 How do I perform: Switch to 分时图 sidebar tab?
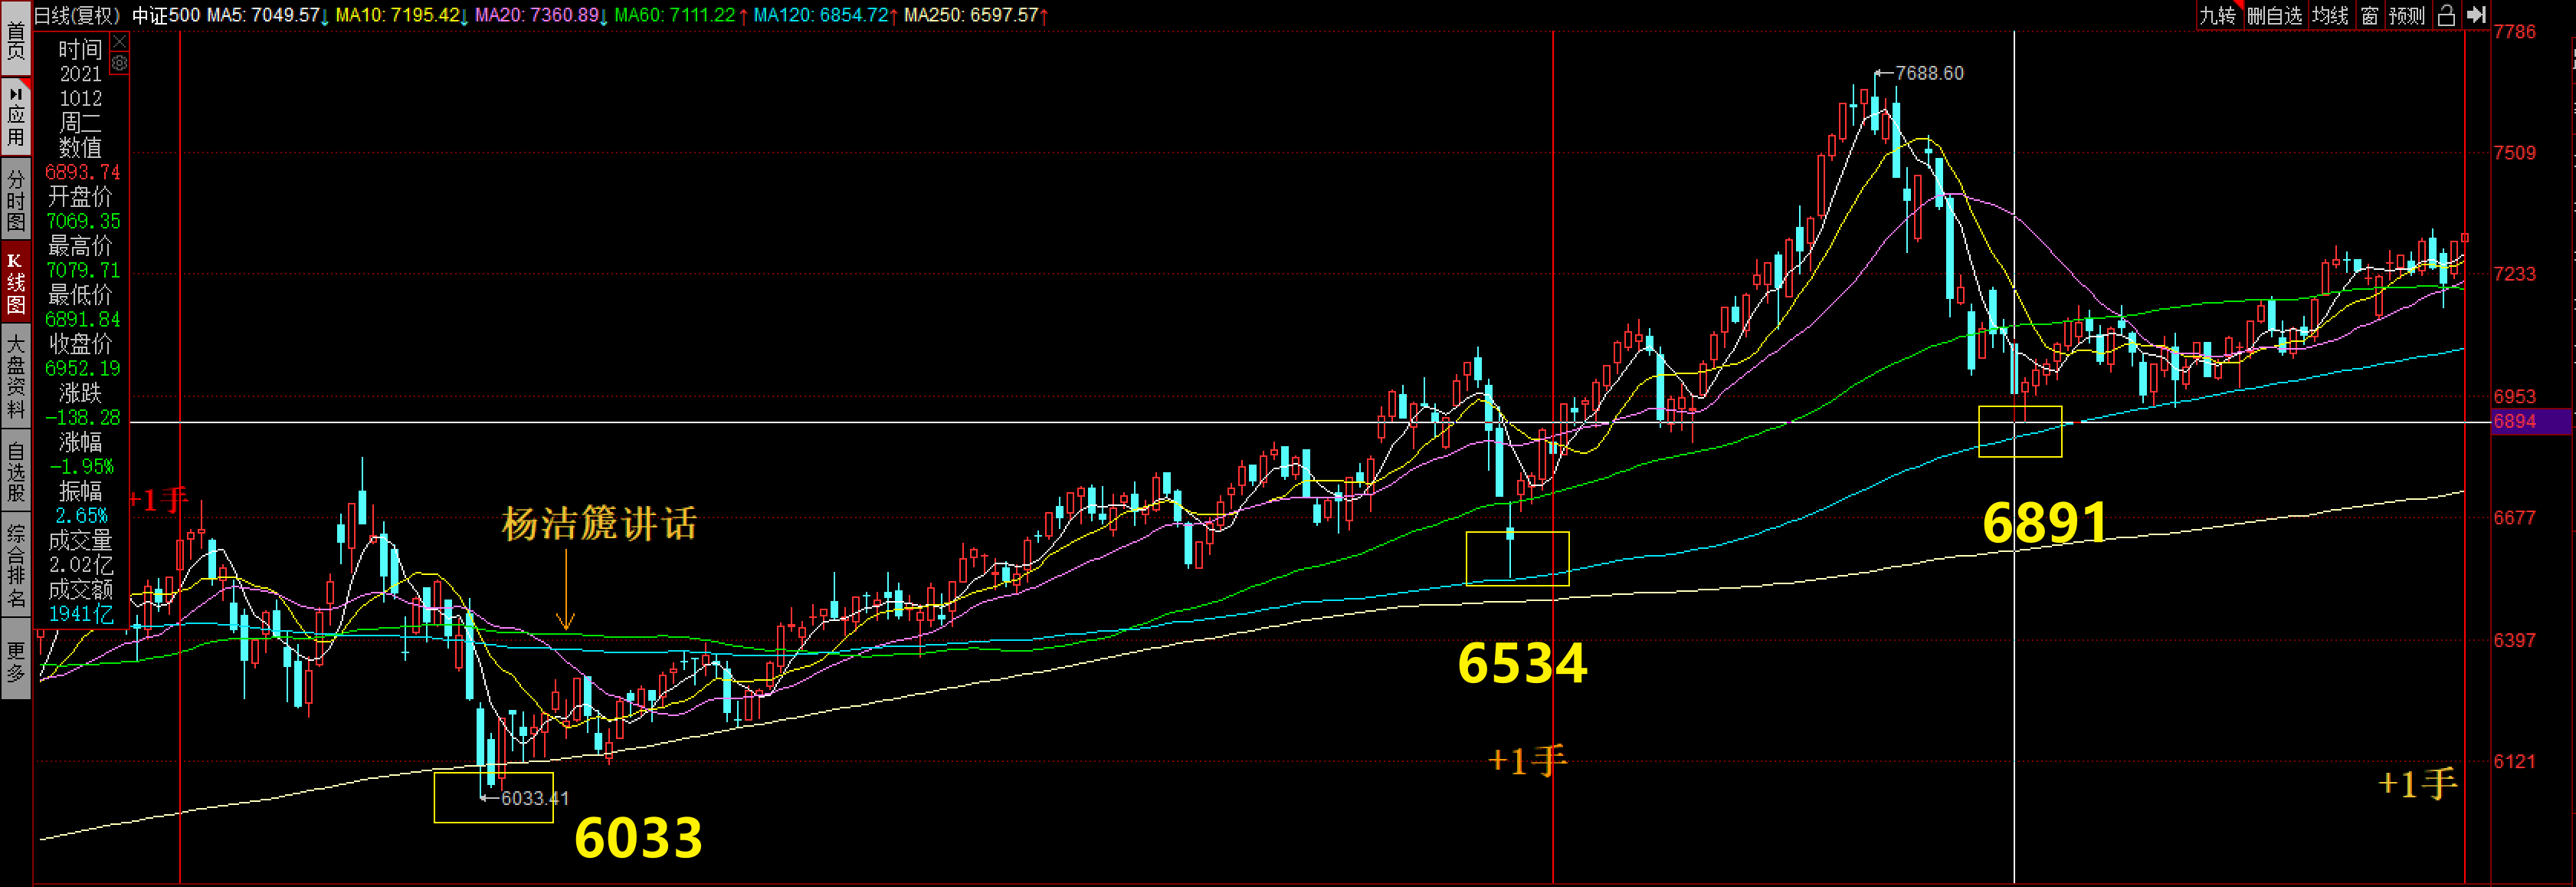(16, 200)
